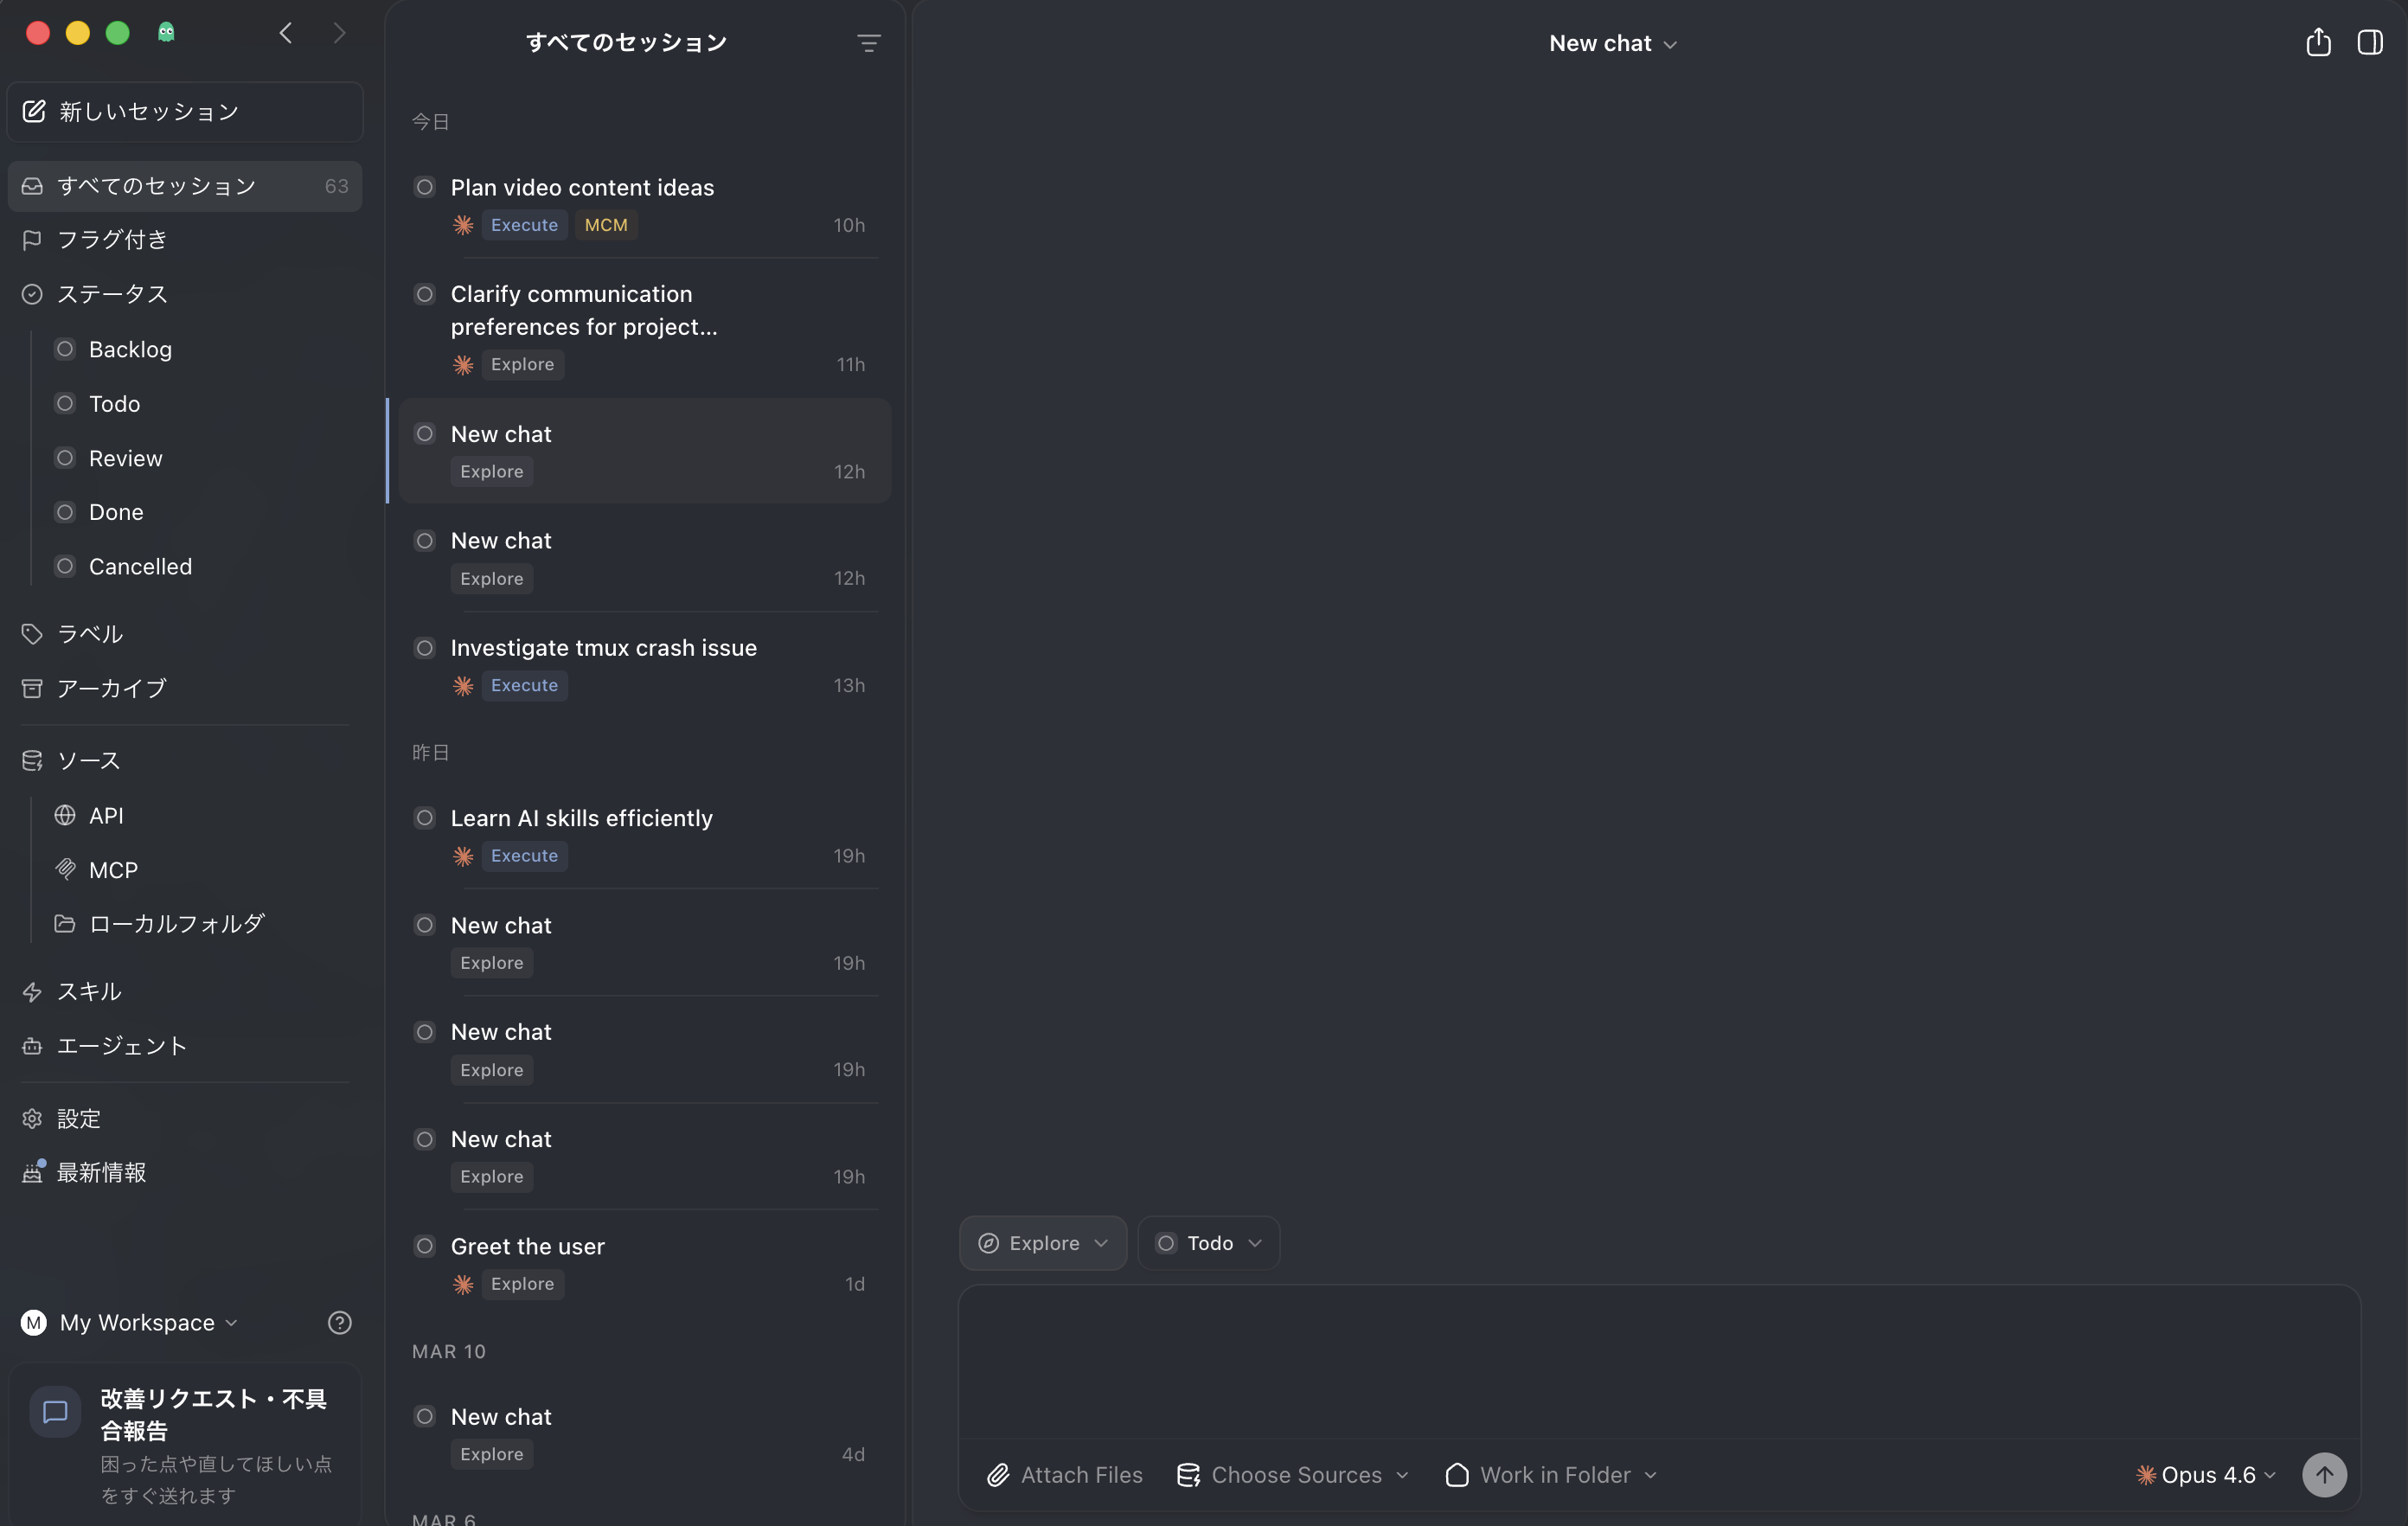Go back with the left arrow
This screenshot has width=2408, height=1526.
[286, 33]
